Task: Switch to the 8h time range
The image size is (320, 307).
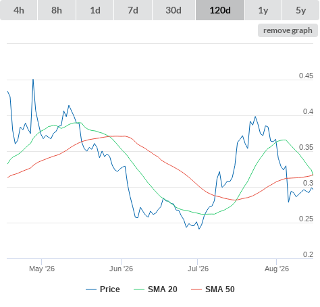Action: click(57, 10)
